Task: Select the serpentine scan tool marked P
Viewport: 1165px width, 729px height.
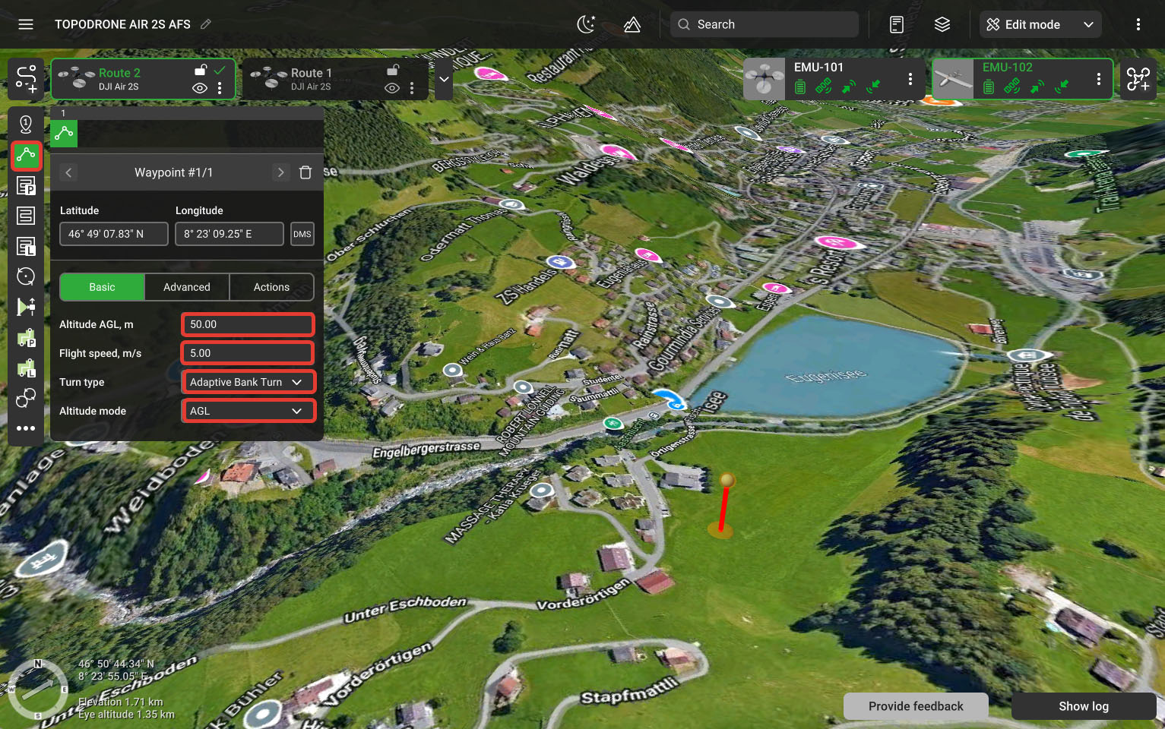Action: [26, 185]
